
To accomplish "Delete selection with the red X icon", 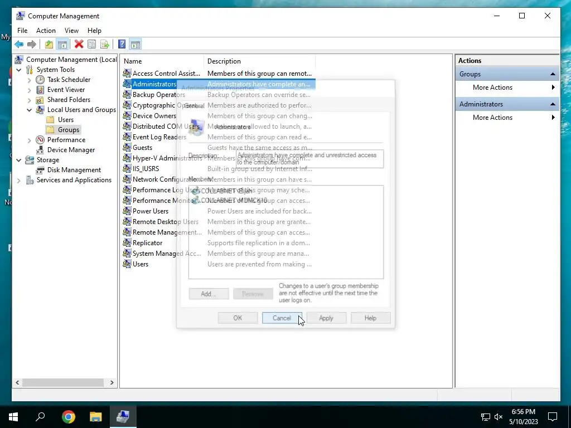I will [79, 45].
